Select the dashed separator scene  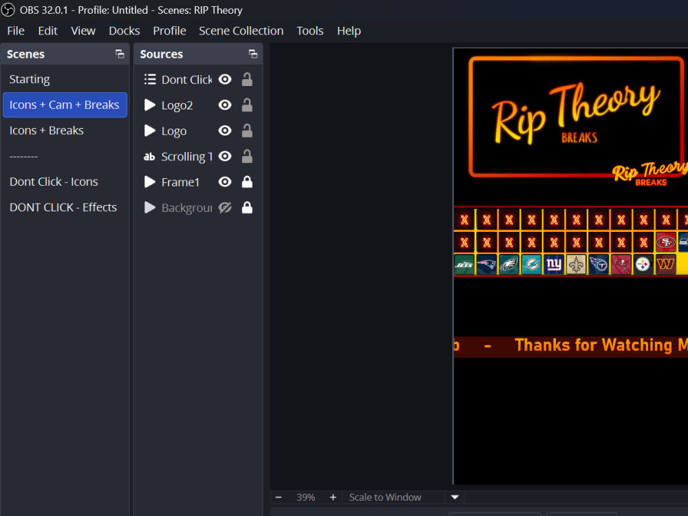tap(65, 156)
